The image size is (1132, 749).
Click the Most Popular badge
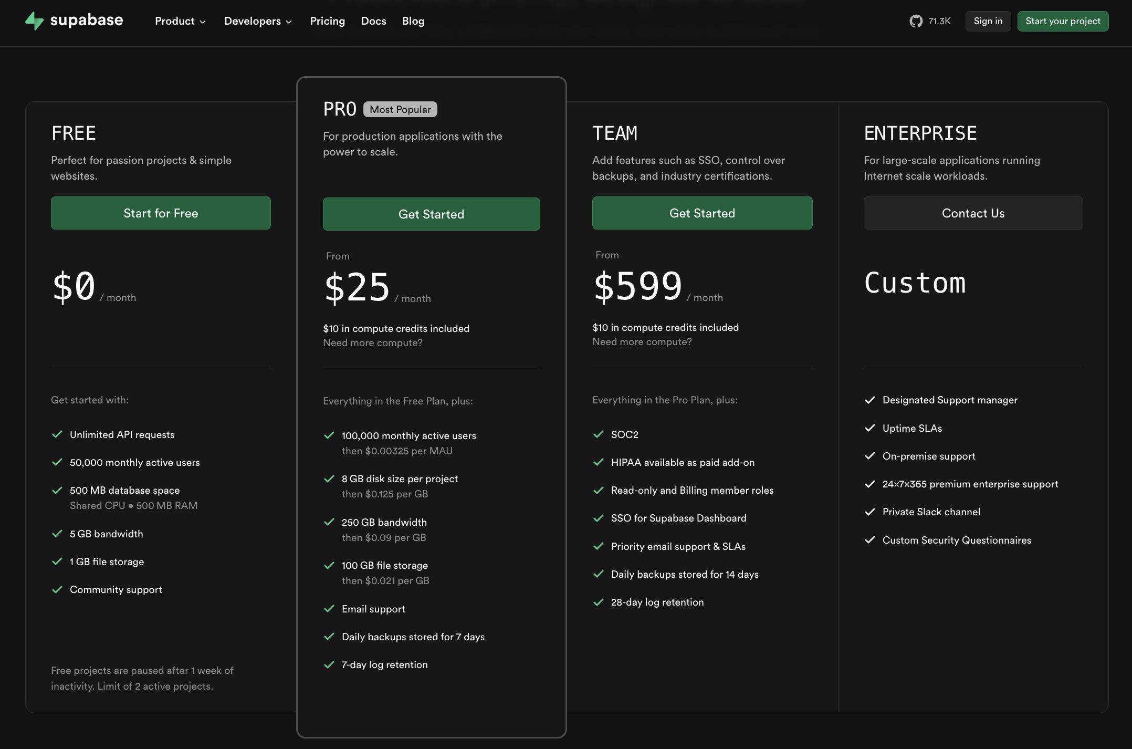(400, 109)
